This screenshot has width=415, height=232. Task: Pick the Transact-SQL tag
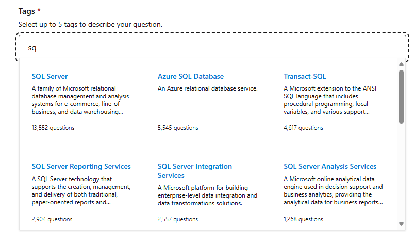tap(305, 76)
